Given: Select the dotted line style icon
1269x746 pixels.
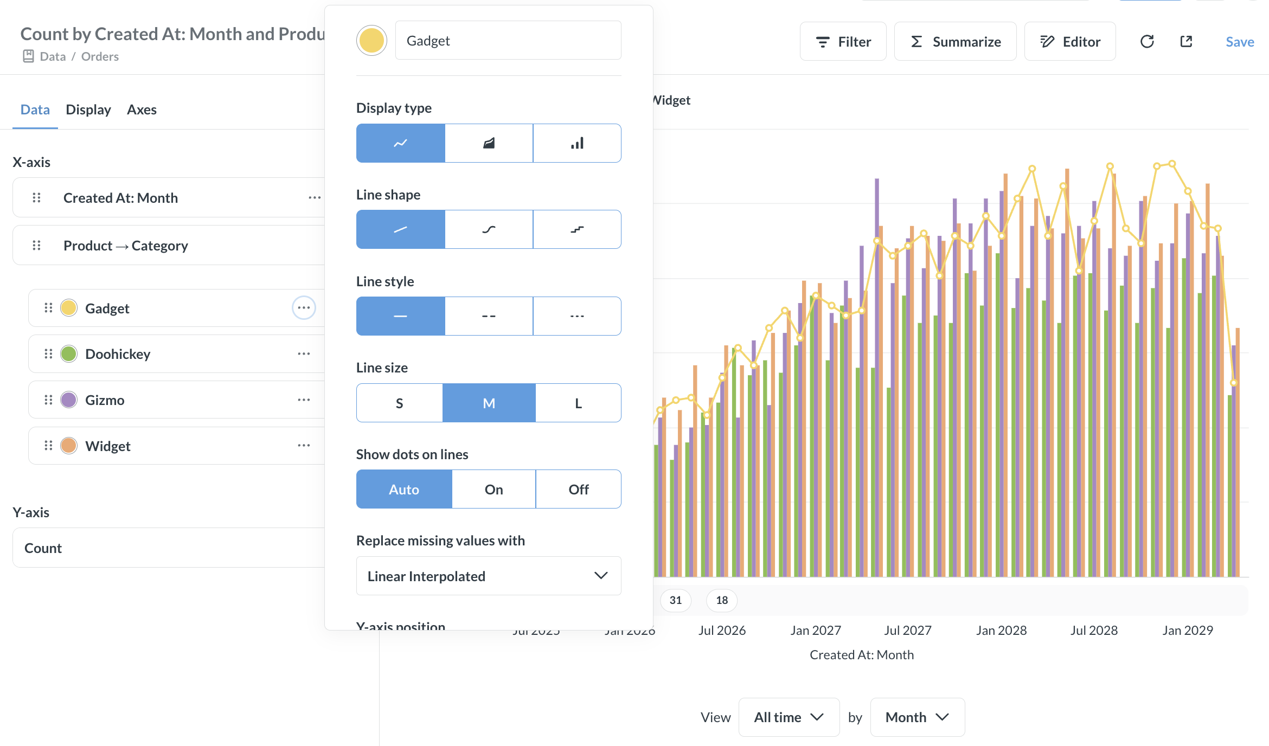Looking at the screenshot, I should point(577,316).
